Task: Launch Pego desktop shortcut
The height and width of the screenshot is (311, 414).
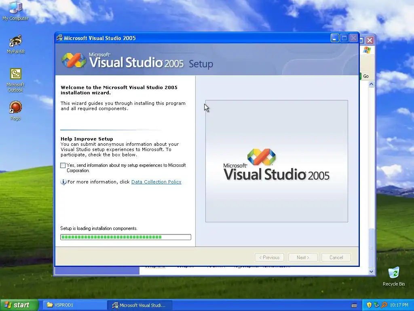Action: [15, 111]
